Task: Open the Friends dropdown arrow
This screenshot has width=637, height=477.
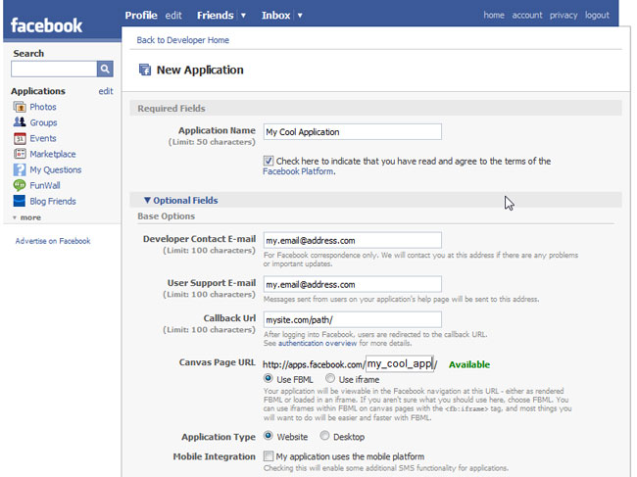Action: pos(243,16)
